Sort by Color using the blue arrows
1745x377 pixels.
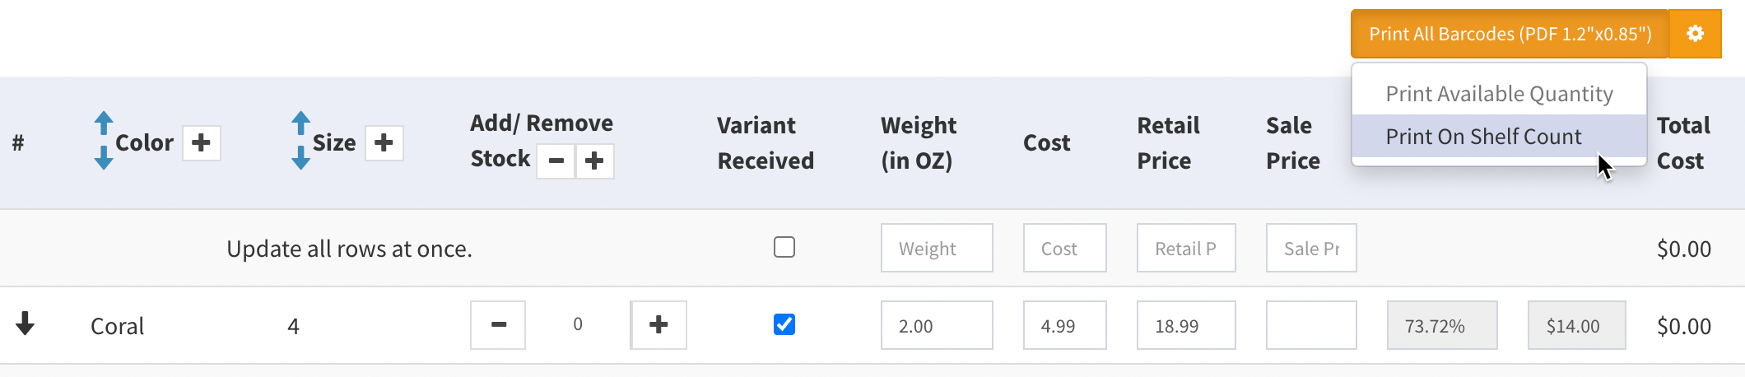(x=104, y=141)
